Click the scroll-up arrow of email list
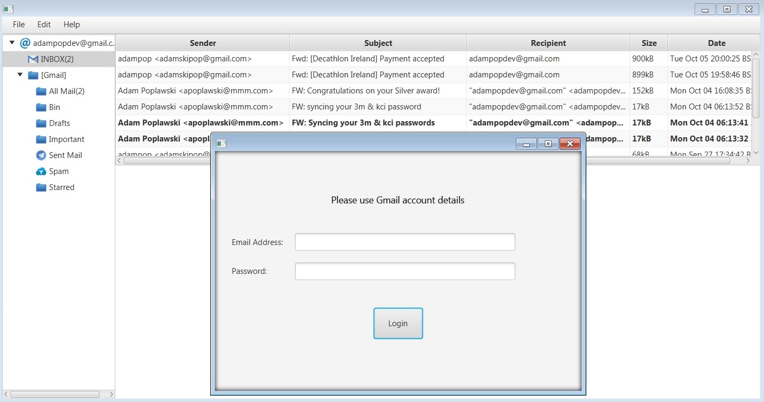Screen dimensions: 764x402 point(755,55)
